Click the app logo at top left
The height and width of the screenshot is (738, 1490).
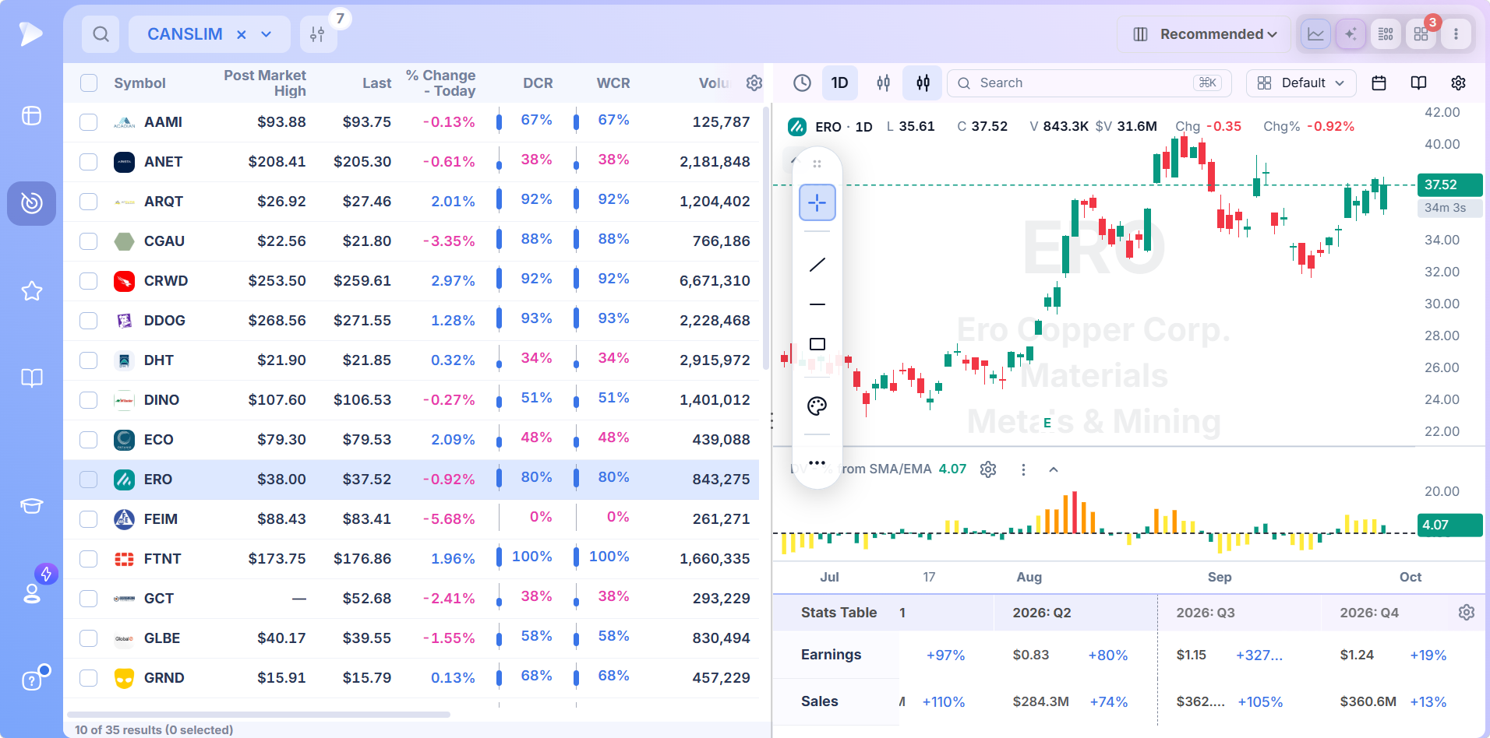[x=31, y=33]
